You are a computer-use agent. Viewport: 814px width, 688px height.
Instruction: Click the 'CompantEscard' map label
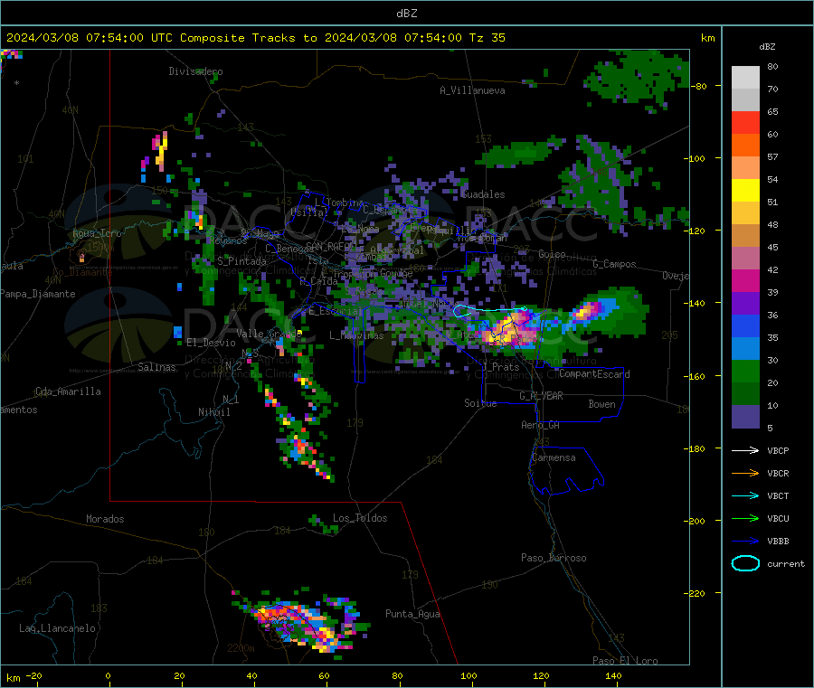coord(594,374)
